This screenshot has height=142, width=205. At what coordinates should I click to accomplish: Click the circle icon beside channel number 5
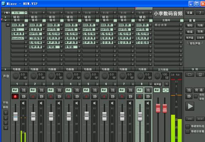click(x=97, y=84)
